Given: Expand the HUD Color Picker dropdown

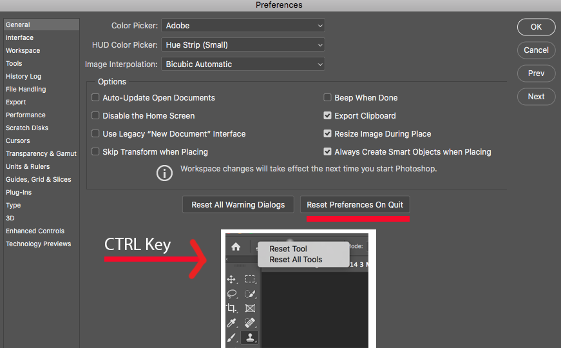Looking at the screenshot, I should click(243, 45).
